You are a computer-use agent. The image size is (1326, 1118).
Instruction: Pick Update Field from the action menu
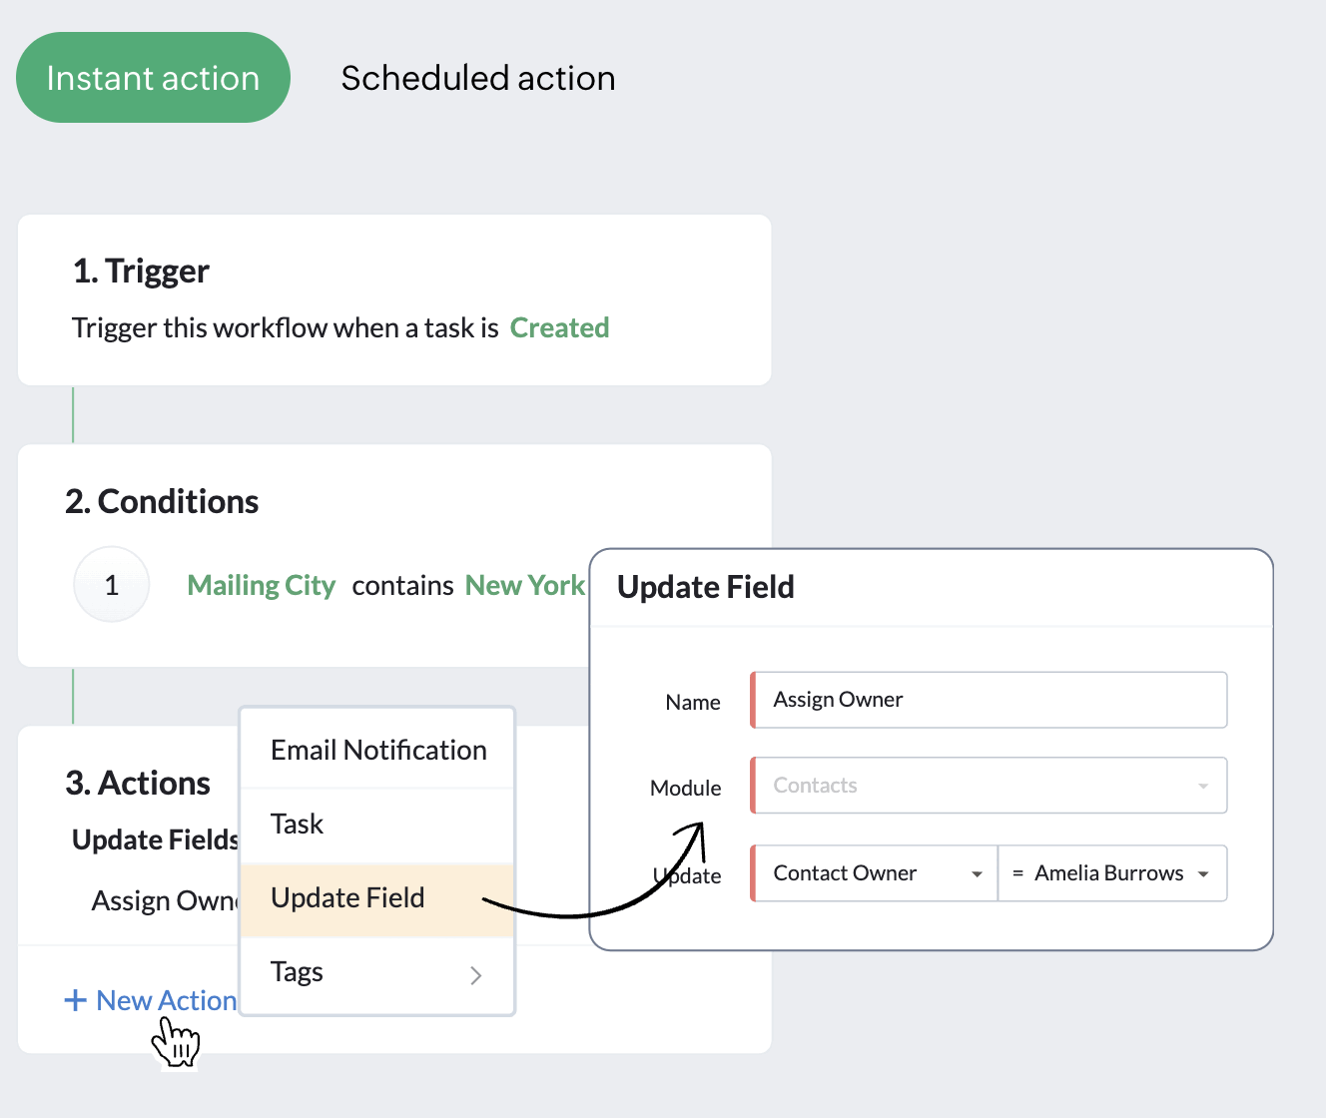(347, 897)
